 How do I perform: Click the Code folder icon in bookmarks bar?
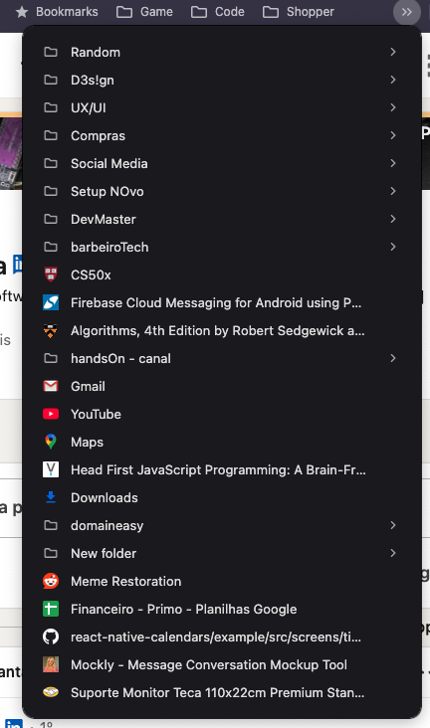pyautogui.click(x=199, y=12)
